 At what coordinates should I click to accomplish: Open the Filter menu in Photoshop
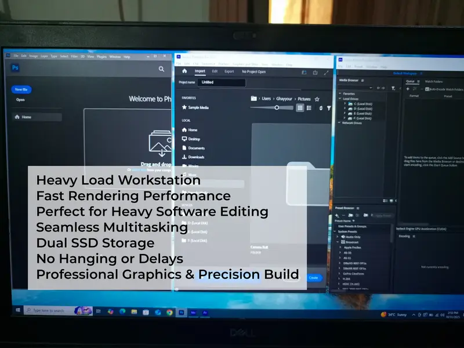tap(74, 56)
